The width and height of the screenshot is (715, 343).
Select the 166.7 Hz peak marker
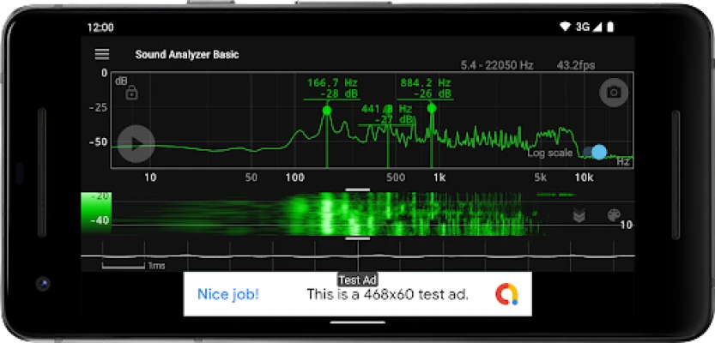pyautogui.click(x=326, y=111)
